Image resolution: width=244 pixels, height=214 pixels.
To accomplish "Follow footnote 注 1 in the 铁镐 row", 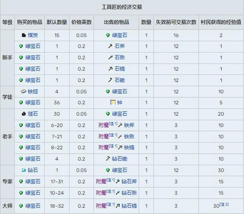I will pos(113,146).
